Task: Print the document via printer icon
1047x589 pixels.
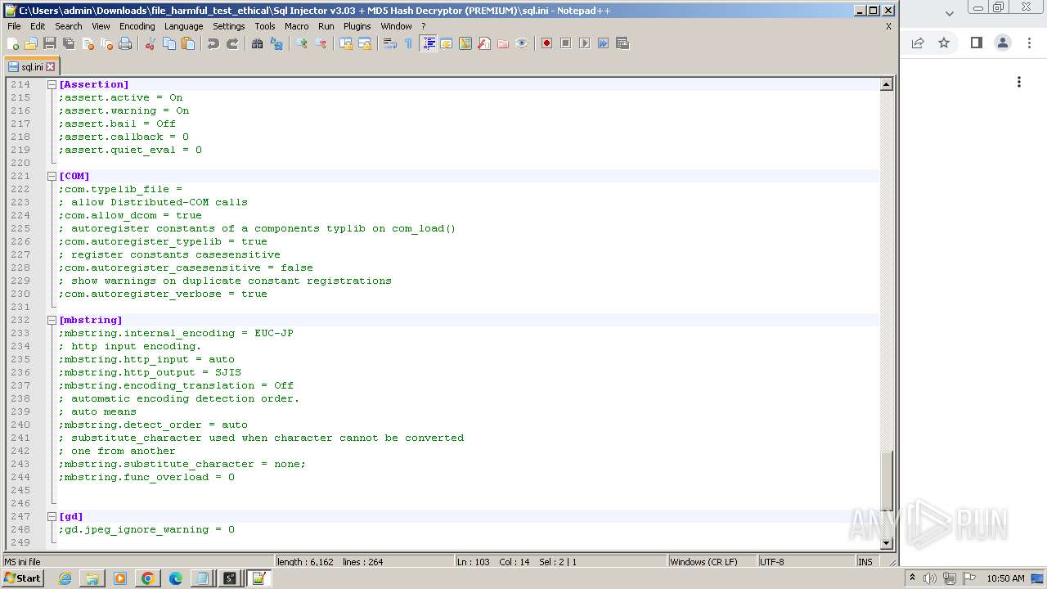Action: click(x=125, y=43)
